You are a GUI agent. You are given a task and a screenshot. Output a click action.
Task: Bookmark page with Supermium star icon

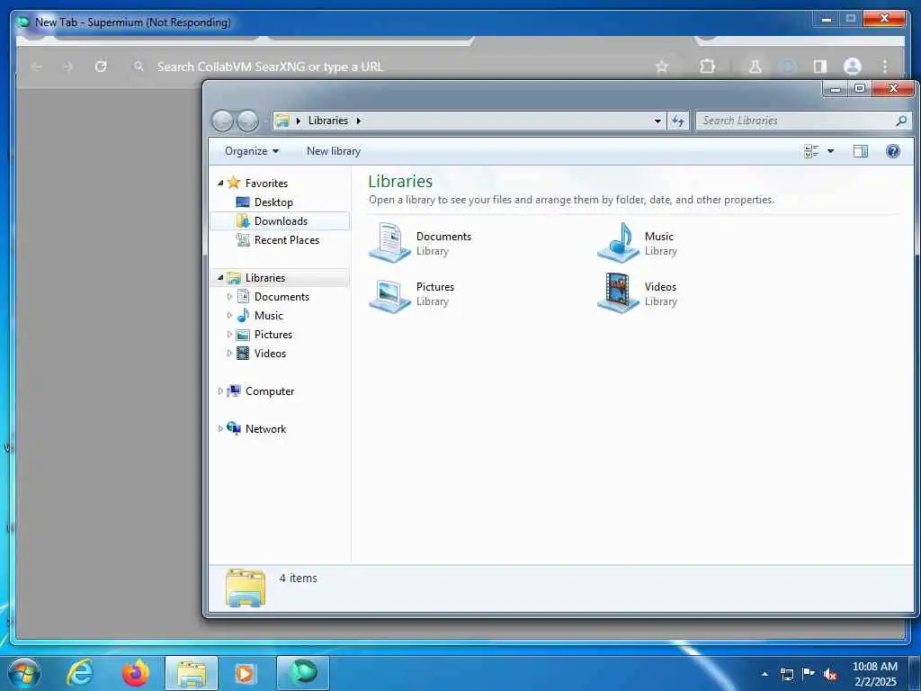(x=662, y=67)
